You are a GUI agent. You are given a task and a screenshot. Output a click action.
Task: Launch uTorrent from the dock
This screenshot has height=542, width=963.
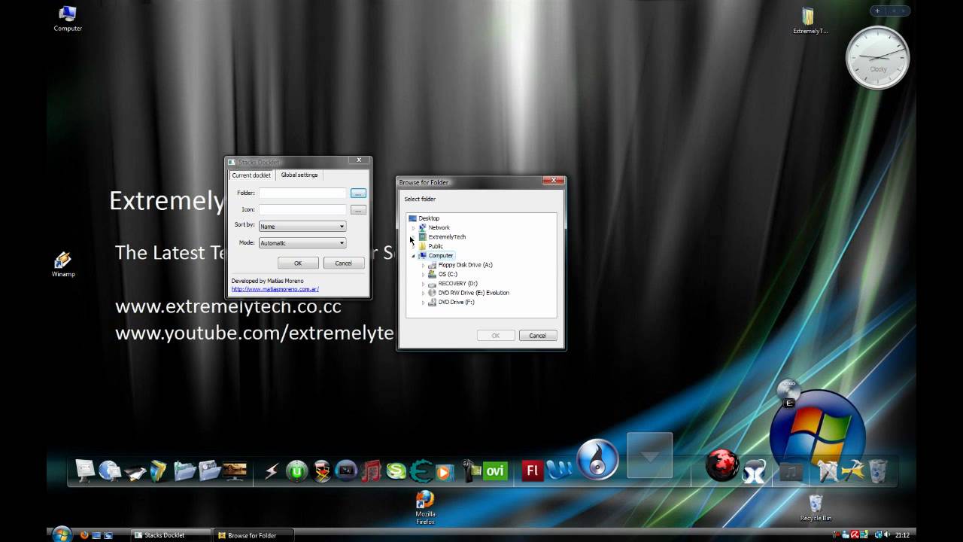(296, 470)
